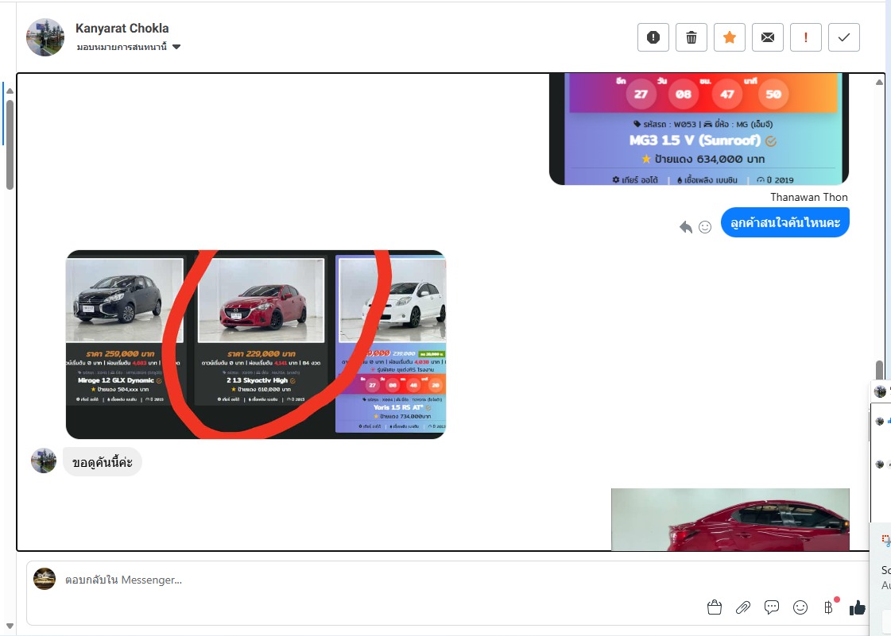
Task: Open the red car photo at bottom
Action: coord(730,519)
